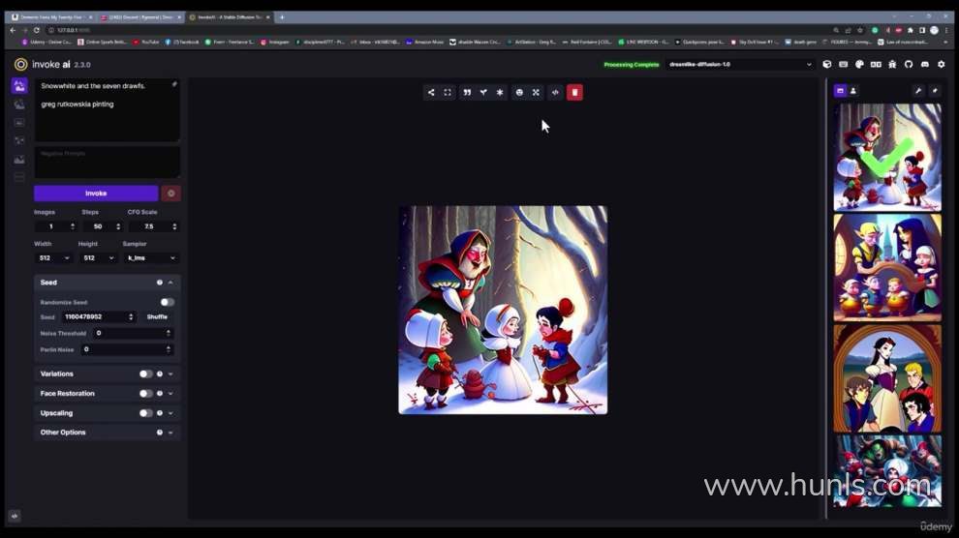
Task: Collapse the Seed section chevron
Action: pyautogui.click(x=170, y=283)
